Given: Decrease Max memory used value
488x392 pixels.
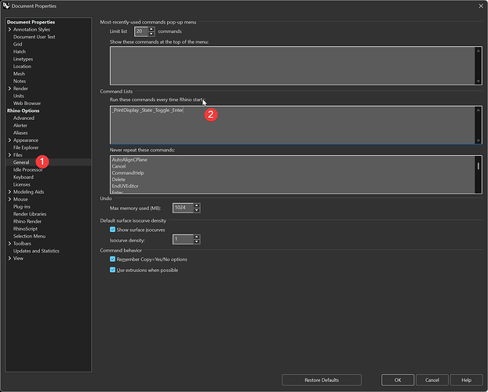Looking at the screenshot, I should [196, 210].
